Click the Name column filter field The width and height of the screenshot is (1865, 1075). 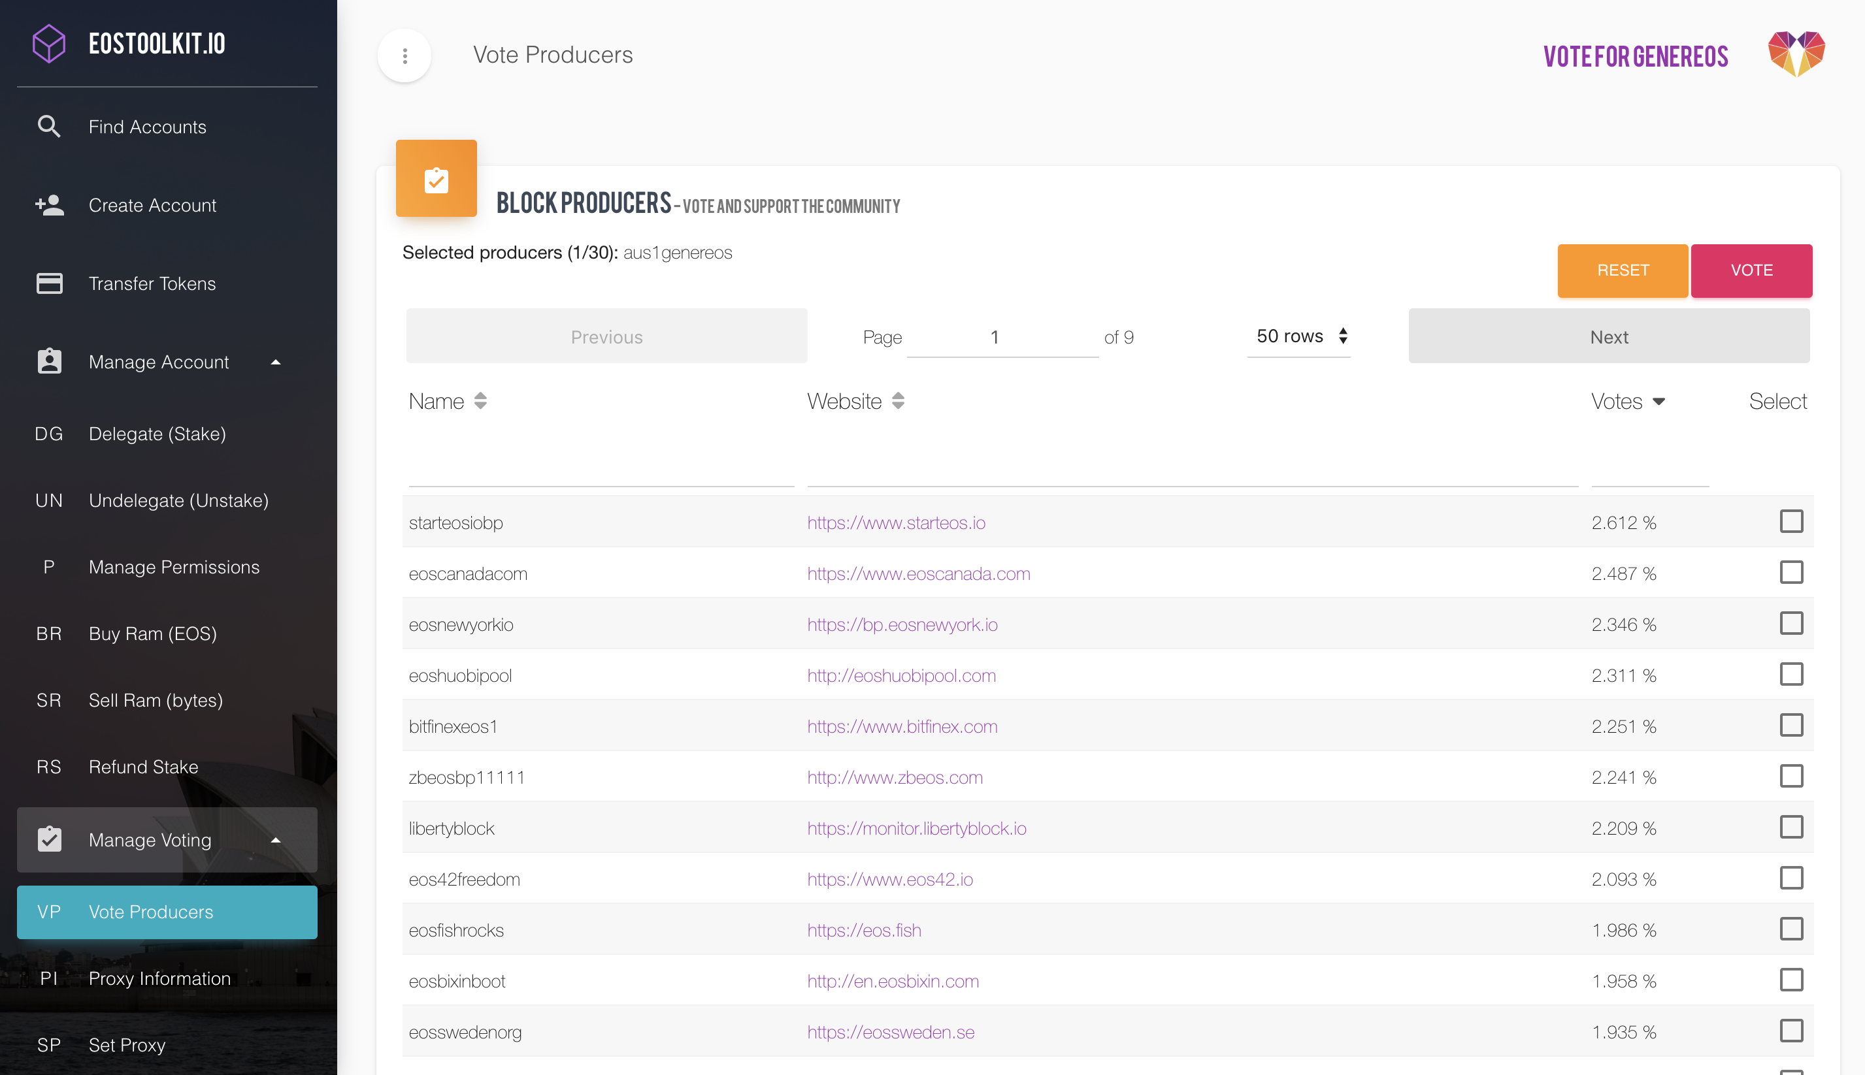[601, 465]
